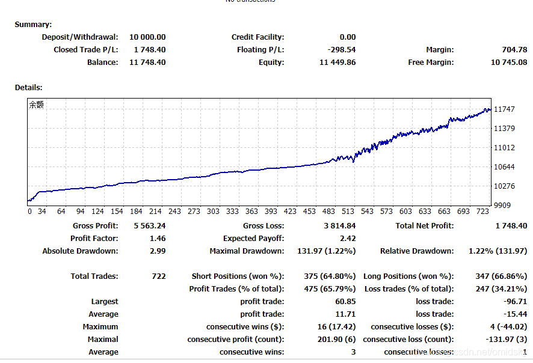Select consecutive losses value 4 (-44.02)

[x=508, y=326]
